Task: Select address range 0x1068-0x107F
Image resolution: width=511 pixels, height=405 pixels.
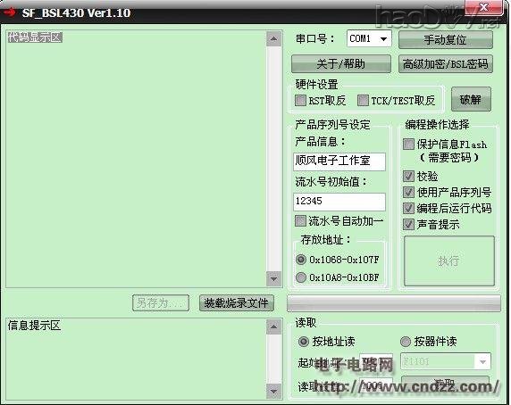Action: (x=301, y=260)
